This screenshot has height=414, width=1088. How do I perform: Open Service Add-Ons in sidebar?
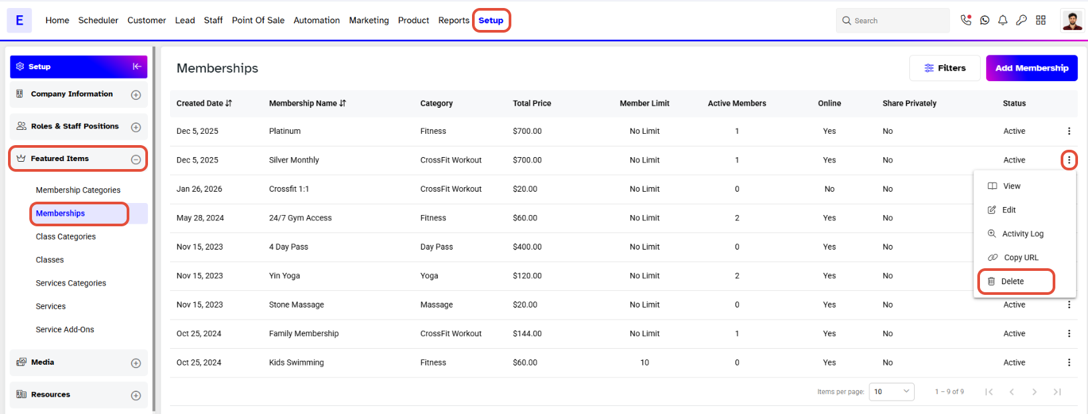click(65, 329)
